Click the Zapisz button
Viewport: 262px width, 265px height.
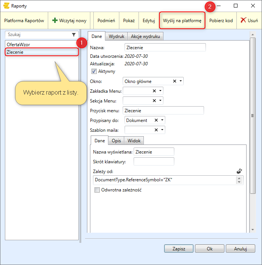pyautogui.click(x=178, y=248)
